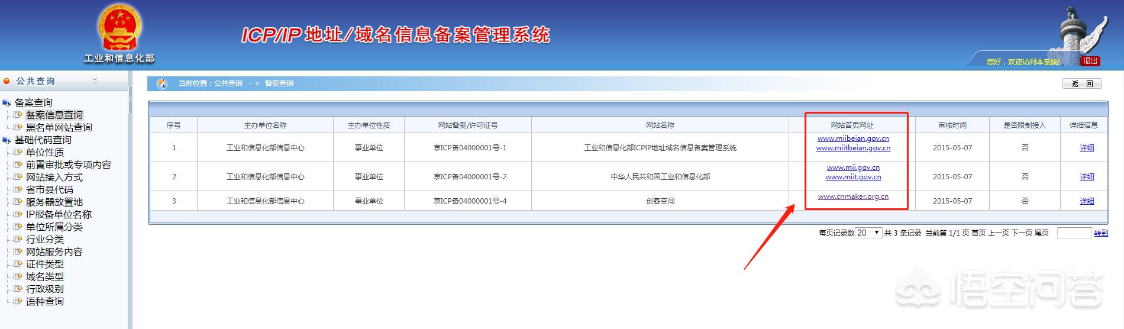
Task: Open 网站接入方式 lookup
Action: pos(54,177)
